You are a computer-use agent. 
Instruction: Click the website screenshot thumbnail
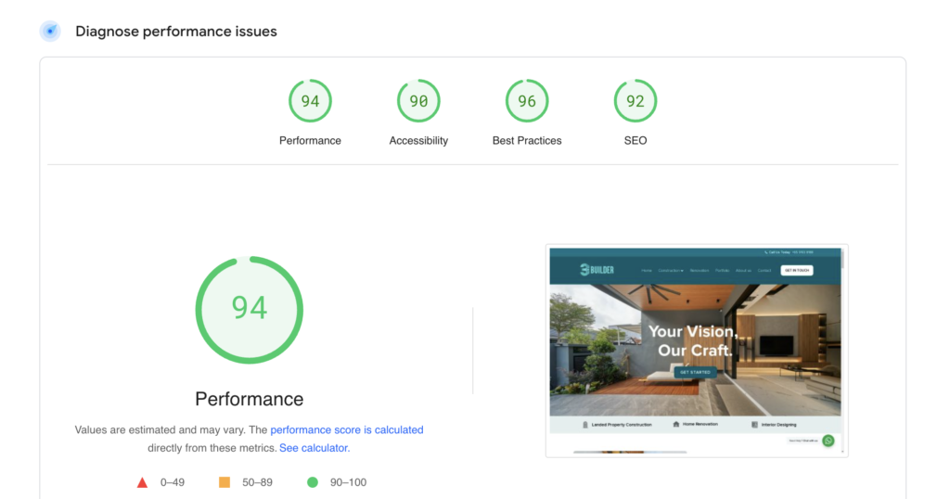pyautogui.click(x=696, y=351)
